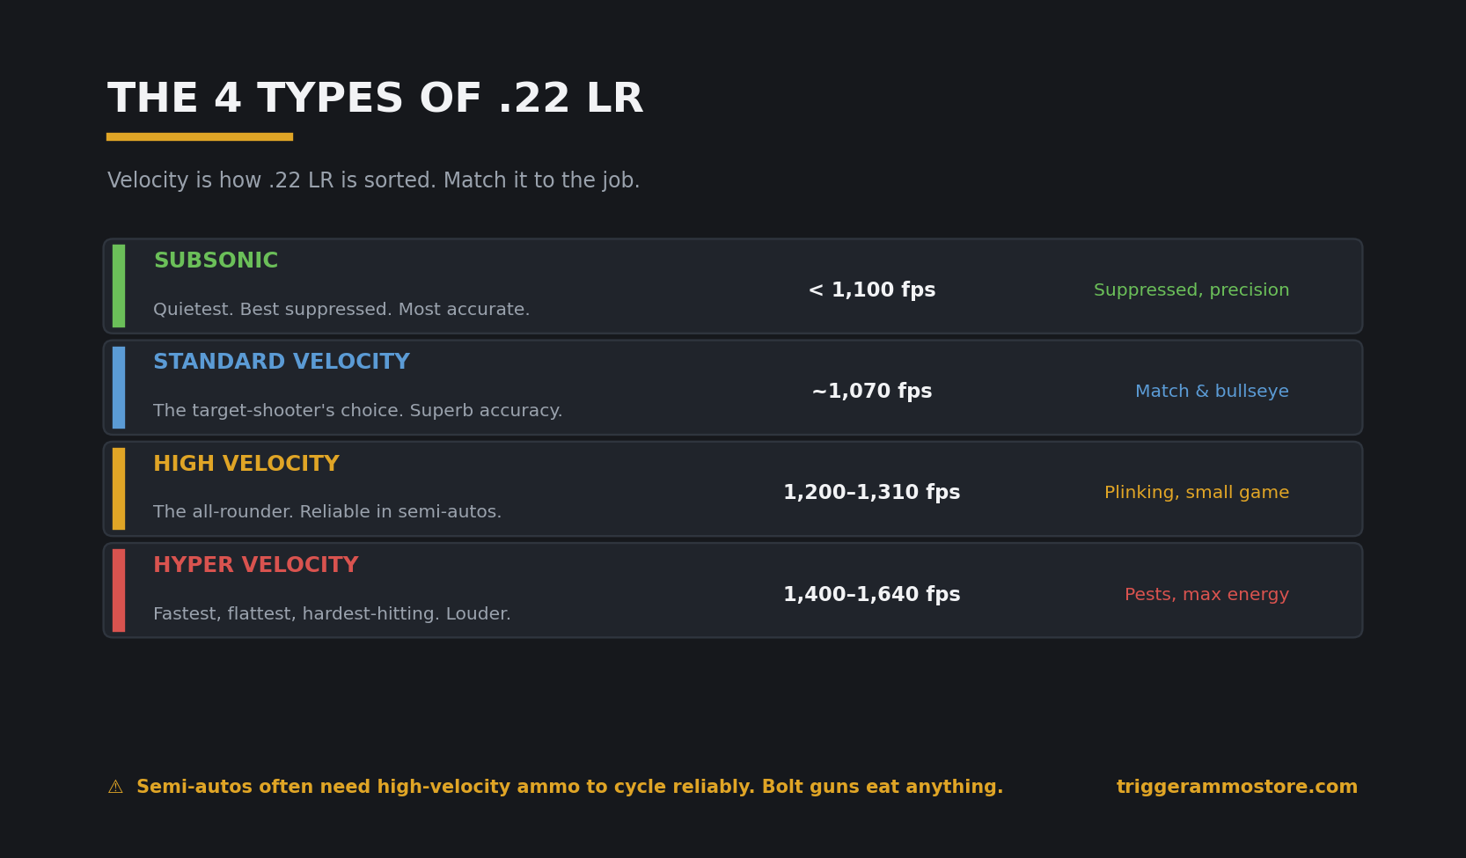Click the '< 1,100 fps' value
Viewport: 1466px width, 858px height.
(872, 290)
